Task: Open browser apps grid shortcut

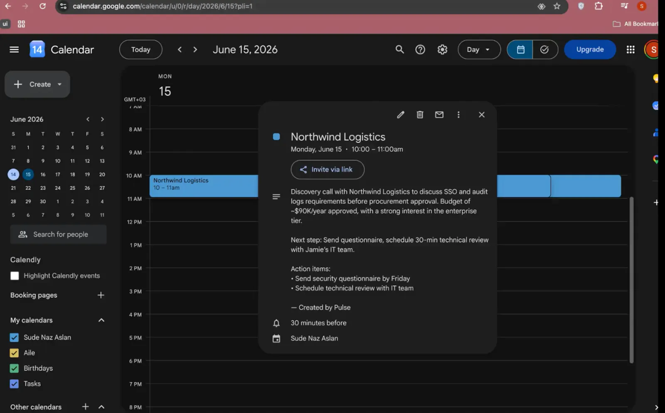Action: 21,24
